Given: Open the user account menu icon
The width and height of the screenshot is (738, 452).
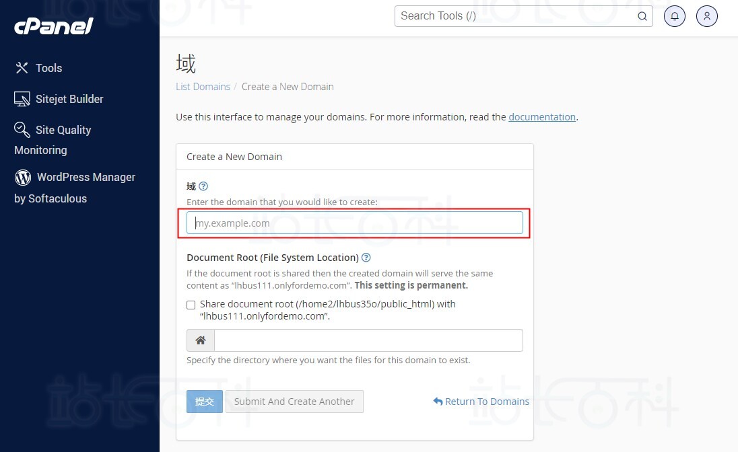Looking at the screenshot, I should pos(707,16).
